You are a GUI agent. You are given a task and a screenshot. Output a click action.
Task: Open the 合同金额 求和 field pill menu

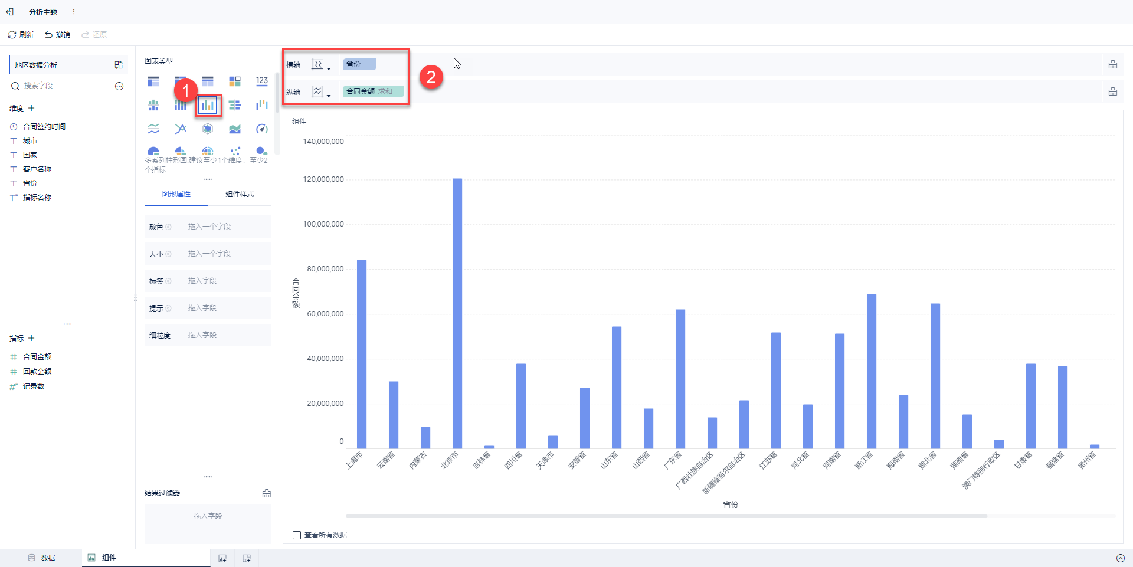[373, 91]
